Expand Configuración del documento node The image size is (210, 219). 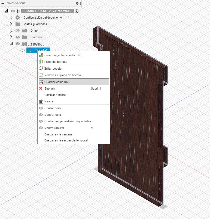tap(11, 17)
